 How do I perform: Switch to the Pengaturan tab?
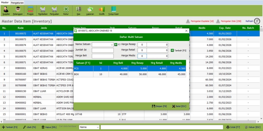pos(17,3)
